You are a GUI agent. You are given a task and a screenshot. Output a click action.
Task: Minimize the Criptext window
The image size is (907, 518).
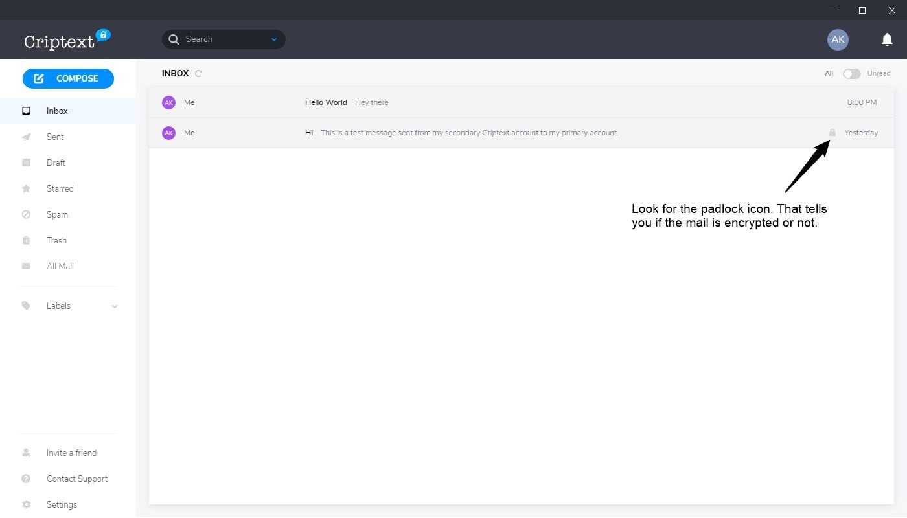pyautogui.click(x=832, y=10)
